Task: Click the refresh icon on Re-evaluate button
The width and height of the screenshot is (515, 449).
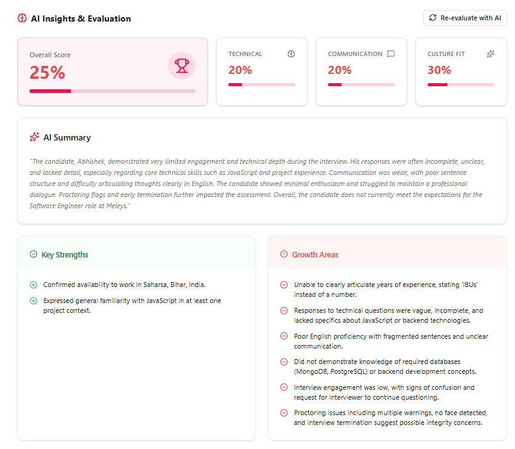Action: [x=433, y=18]
